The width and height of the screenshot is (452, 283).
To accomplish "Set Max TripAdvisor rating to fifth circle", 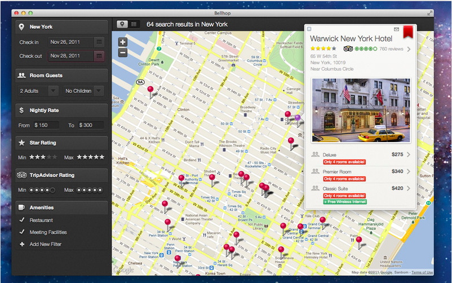I will 100,190.
